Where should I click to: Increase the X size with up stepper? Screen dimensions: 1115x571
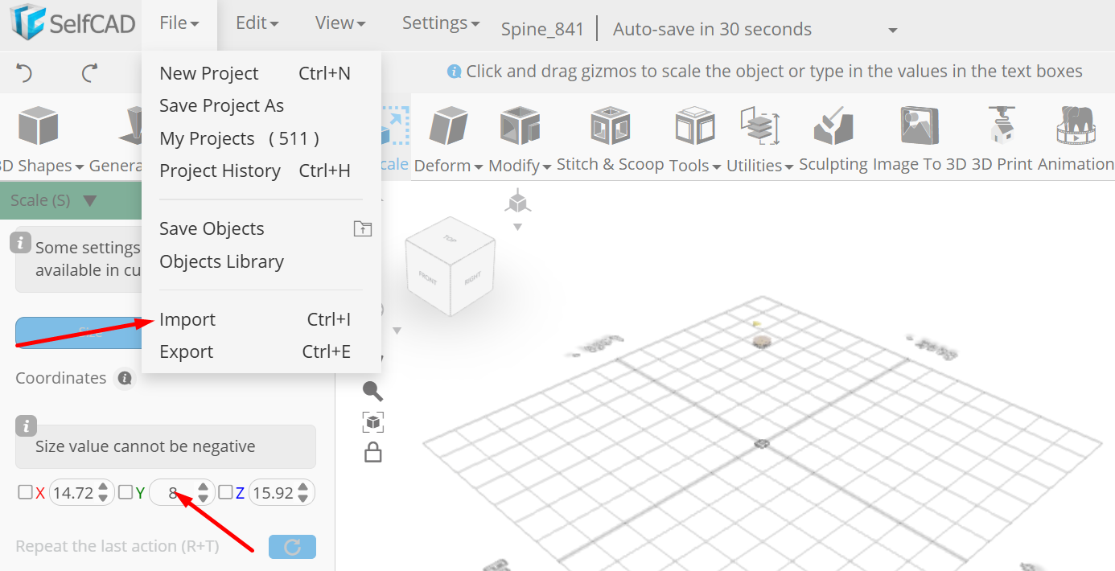103,487
